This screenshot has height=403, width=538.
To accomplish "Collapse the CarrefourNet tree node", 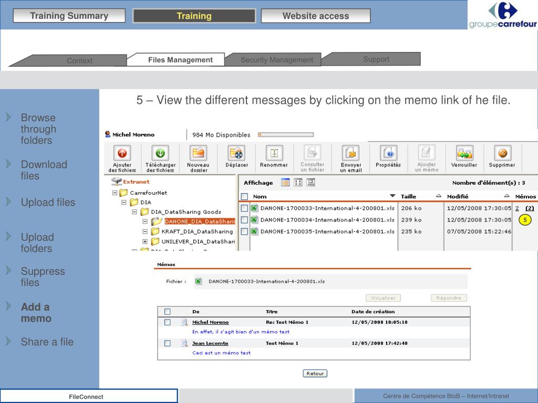I will 115,193.
